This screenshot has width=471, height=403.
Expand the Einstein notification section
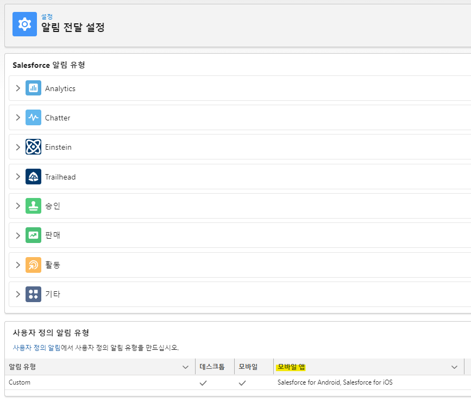tap(18, 147)
